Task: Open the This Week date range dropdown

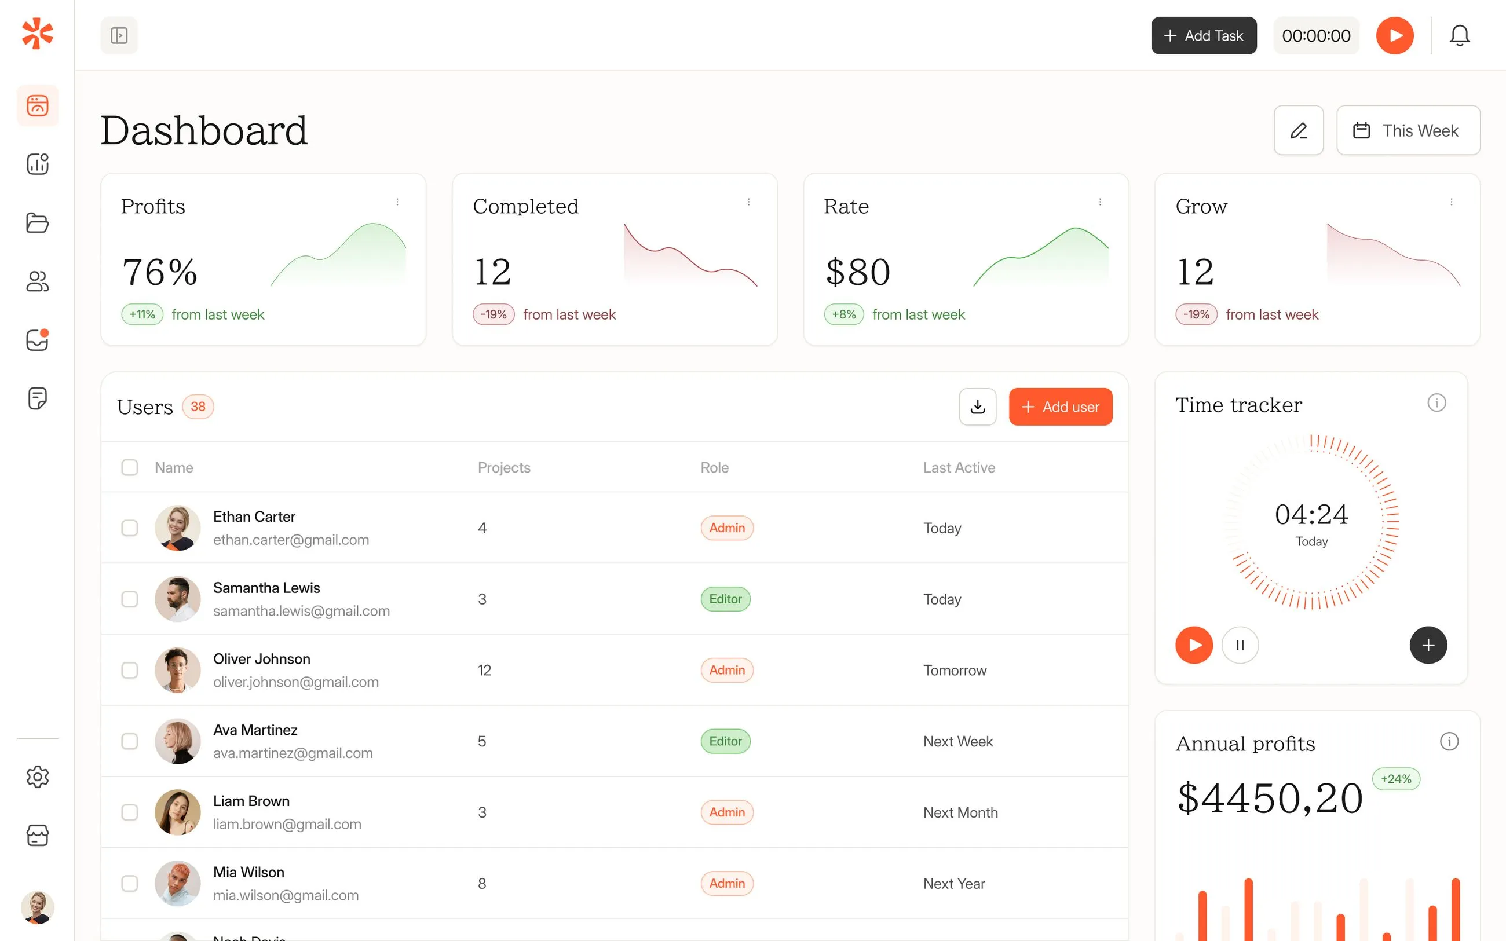Action: point(1408,131)
